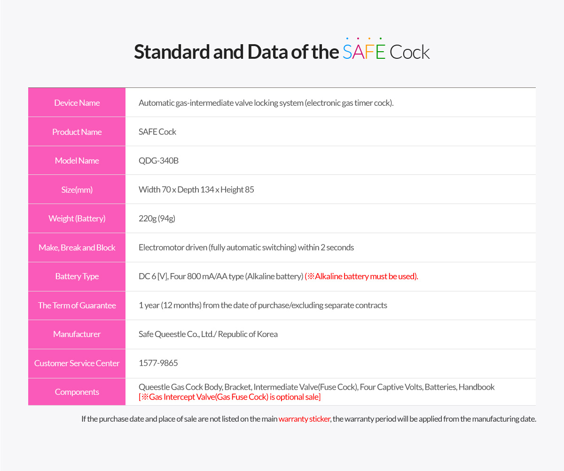Click the phone number 1577-9865

point(158,363)
